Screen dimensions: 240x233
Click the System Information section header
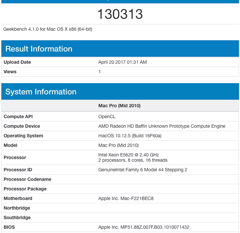tap(120, 91)
